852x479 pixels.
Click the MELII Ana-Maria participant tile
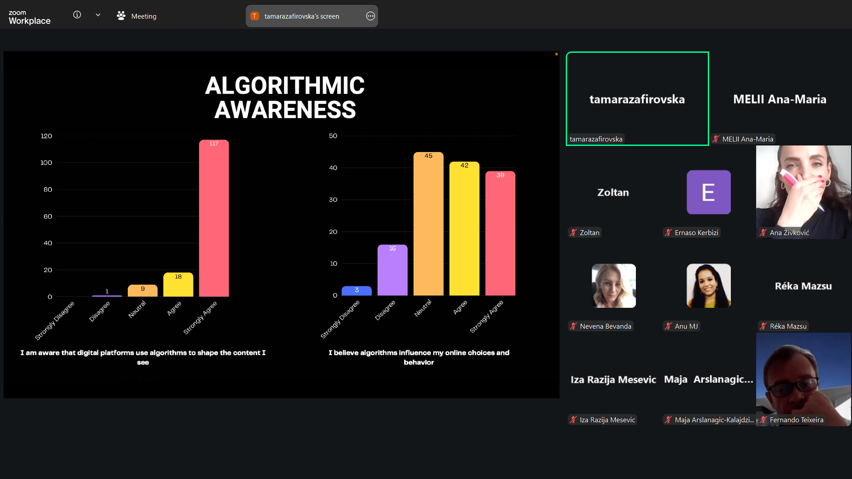coord(779,98)
